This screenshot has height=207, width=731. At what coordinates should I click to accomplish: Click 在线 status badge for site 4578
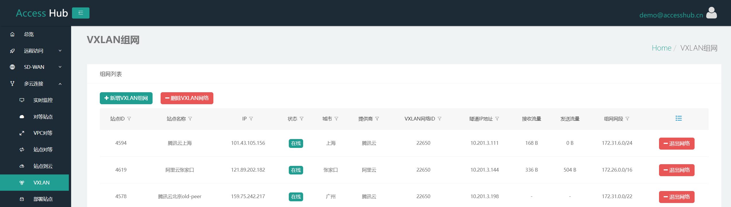[x=296, y=197]
